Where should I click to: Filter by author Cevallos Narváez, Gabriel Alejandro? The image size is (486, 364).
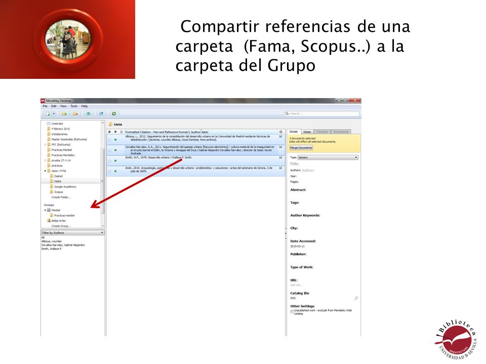click(x=63, y=245)
